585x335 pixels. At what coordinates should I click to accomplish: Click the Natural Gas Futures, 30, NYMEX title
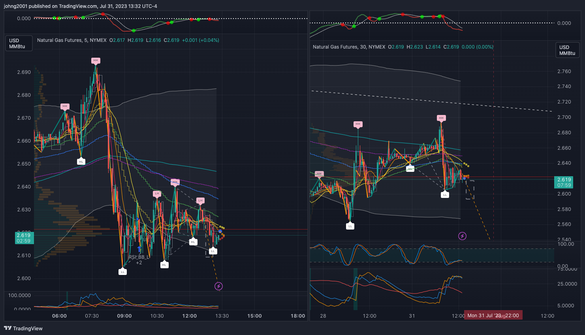(x=349, y=47)
